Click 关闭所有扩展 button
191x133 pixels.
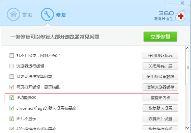[160, 66]
